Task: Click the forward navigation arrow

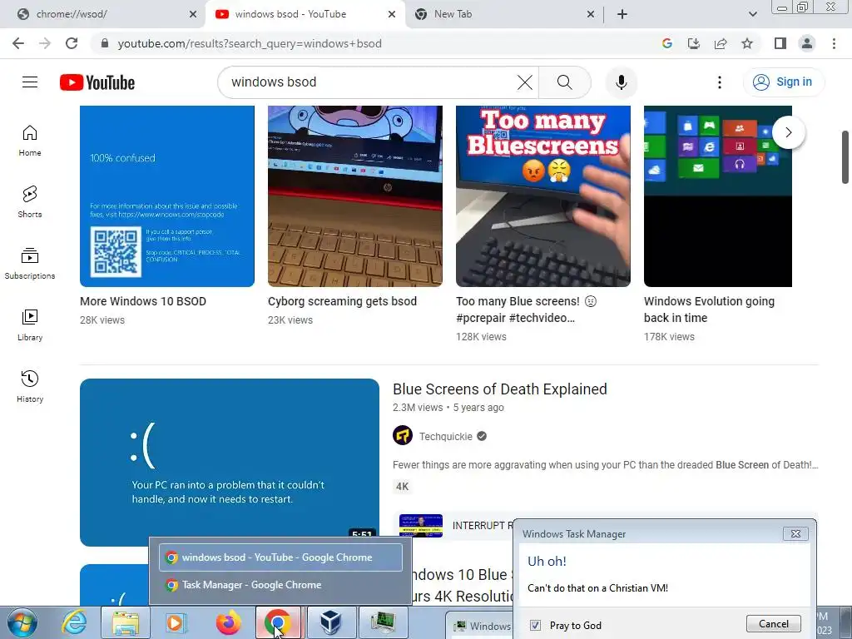Action: [x=45, y=43]
